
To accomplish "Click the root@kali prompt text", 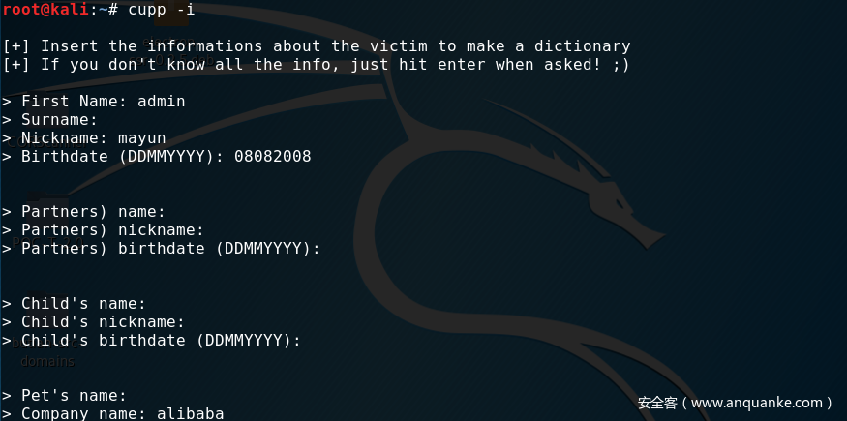I will (45, 9).
